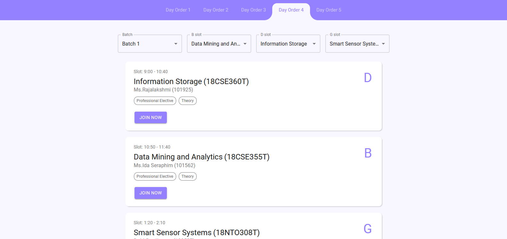Expand the B slot course dropdown
This screenshot has width=507, height=239.
pos(219,44)
